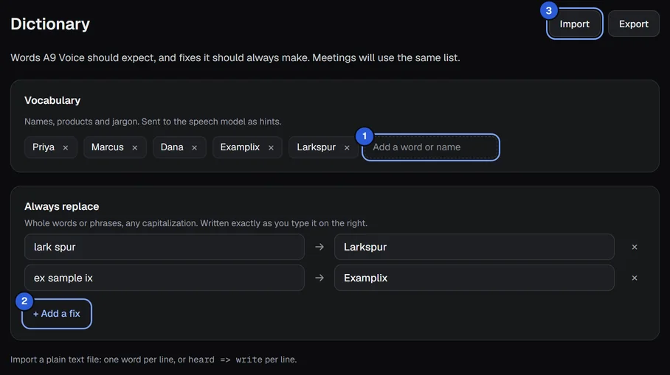The image size is (670, 375).
Task: Remove the Marcus vocabulary chip
Action: point(134,147)
